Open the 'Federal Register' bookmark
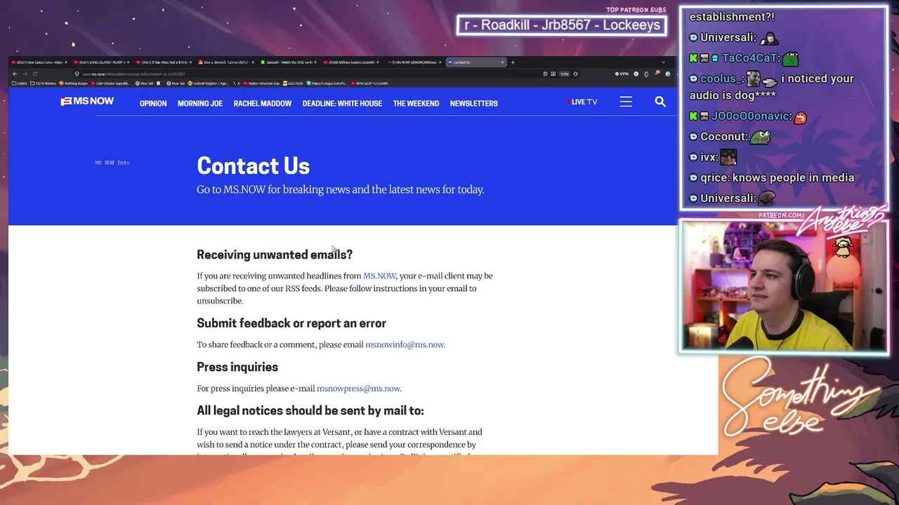Screen dimensions: 899x505 point(209,83)
